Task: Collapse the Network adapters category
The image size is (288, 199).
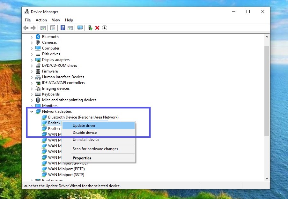Action: click(32, 111)
